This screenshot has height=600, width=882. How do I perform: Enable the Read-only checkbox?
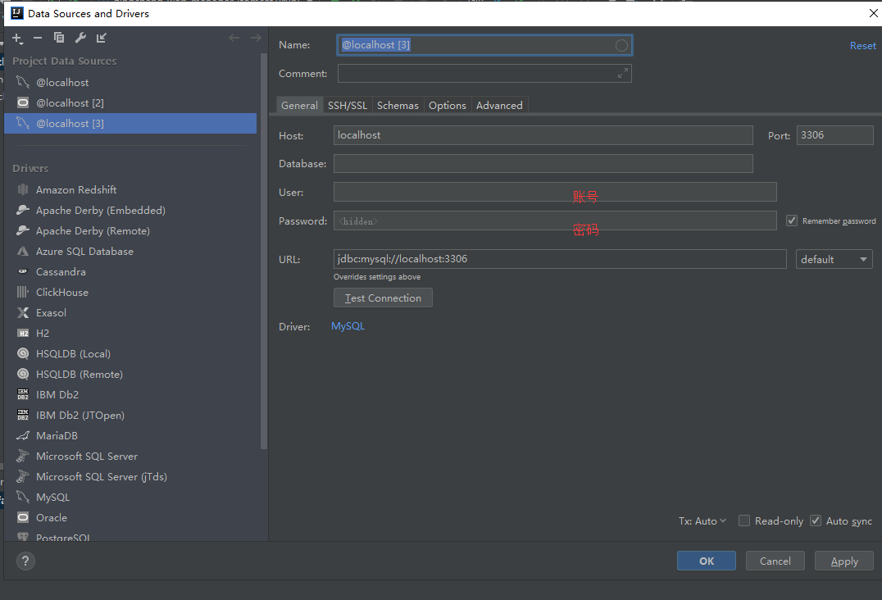(x=744, y=520)
